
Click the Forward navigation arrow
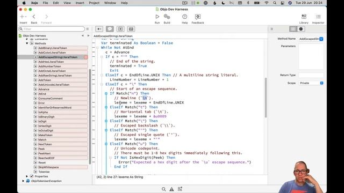point(46,17)
